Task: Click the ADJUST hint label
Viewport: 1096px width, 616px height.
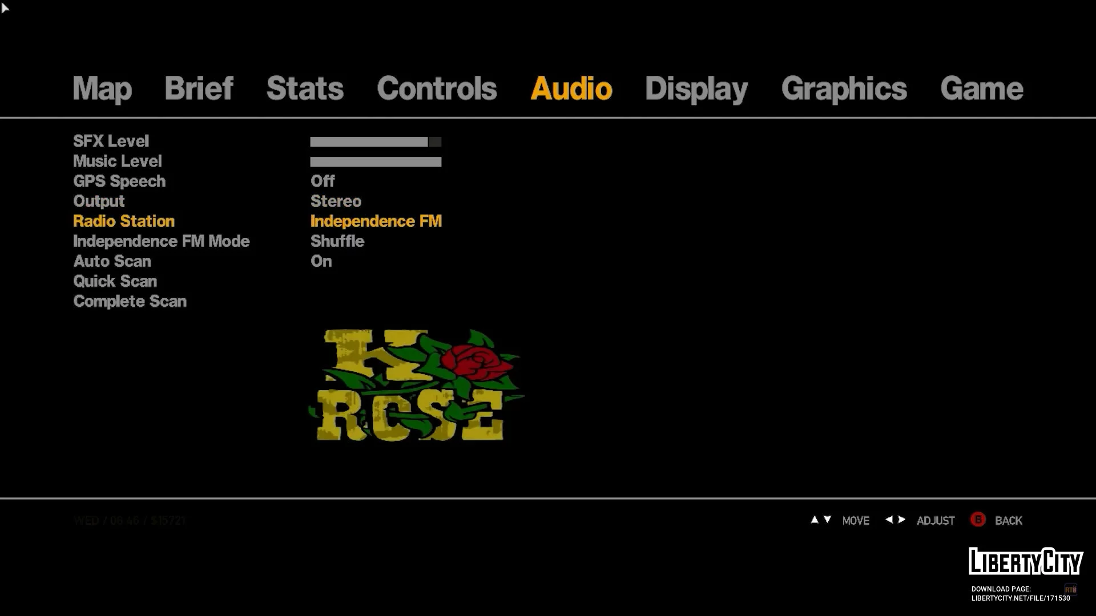Action: (x=936, y=520)
